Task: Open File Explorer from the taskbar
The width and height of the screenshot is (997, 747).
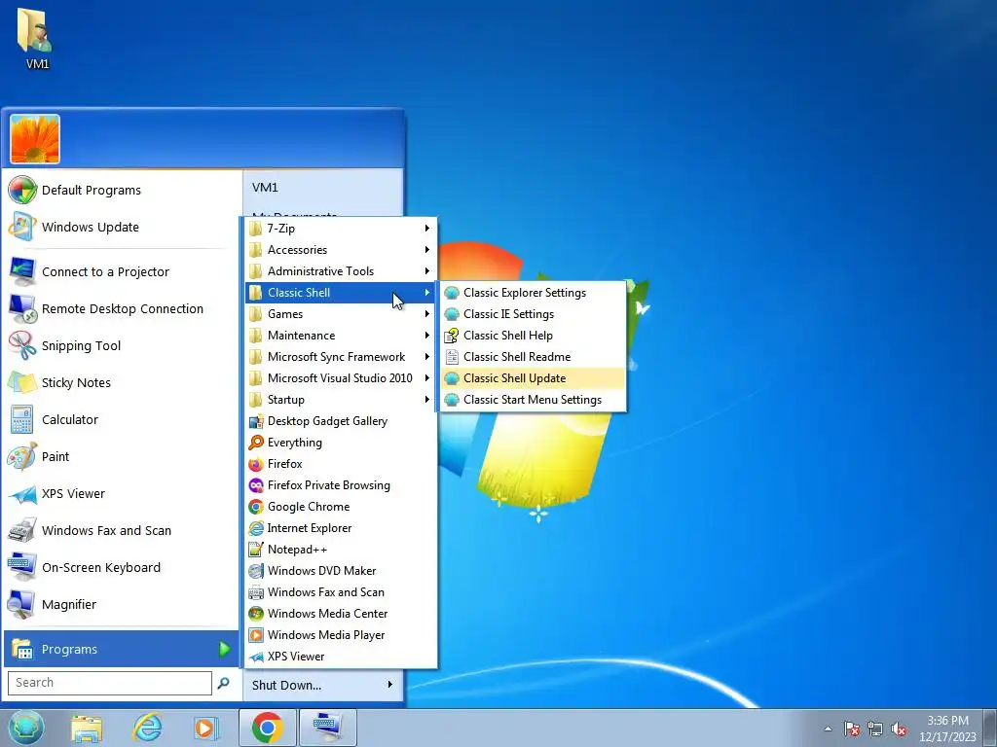Action: coord(87,728)
